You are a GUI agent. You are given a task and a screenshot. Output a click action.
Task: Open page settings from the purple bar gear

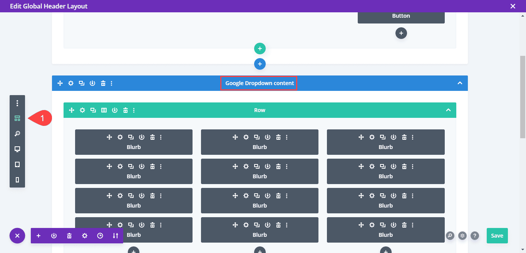tap(85, 236)
